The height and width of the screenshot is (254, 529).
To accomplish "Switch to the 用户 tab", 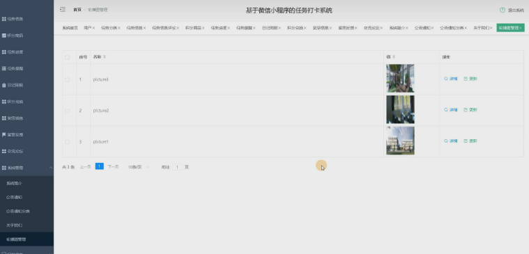I will 87,28.
